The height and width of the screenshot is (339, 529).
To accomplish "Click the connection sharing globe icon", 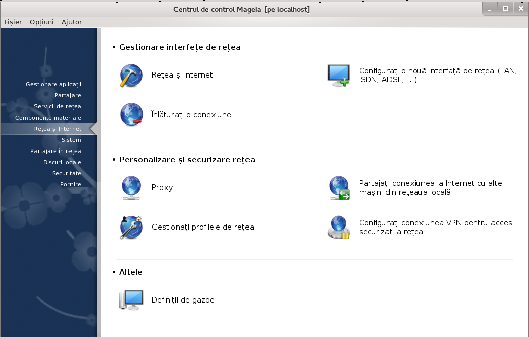I will click(339, 187).
